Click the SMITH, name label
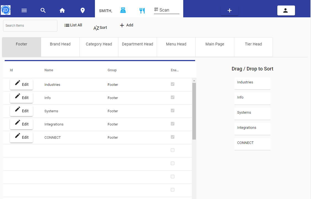The width and height of the screenshot is (311, 199). pyautogui.click(x=105, y=11)
